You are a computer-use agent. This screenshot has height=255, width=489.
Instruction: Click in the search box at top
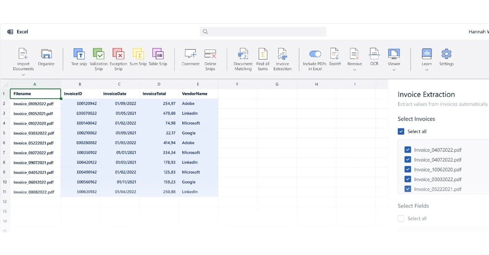point(263,32)
